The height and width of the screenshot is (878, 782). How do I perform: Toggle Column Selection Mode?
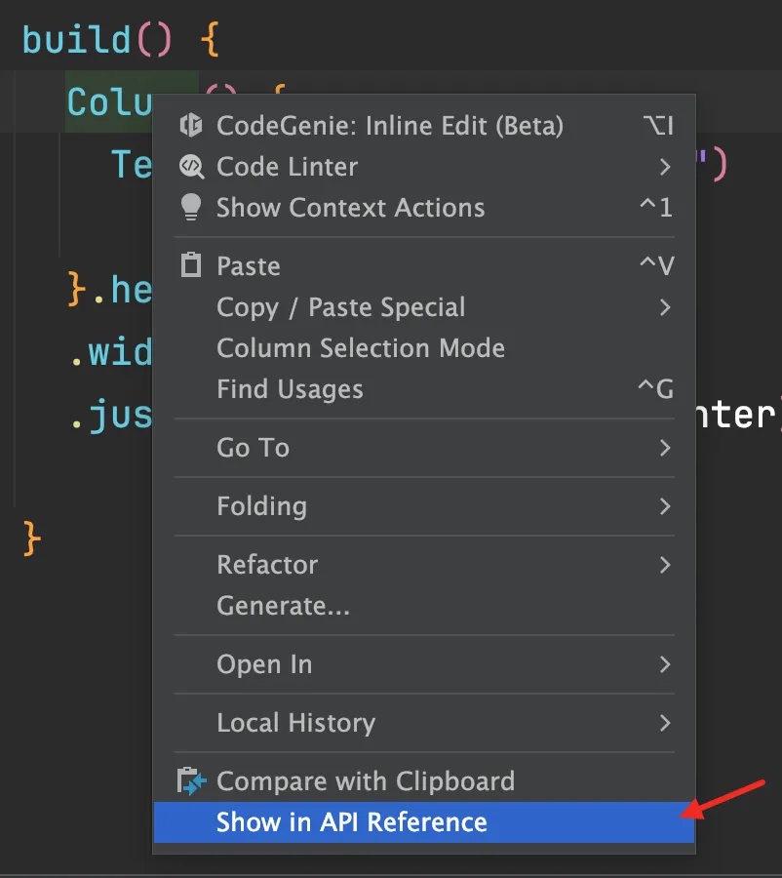pyautogui.click(x=424, y=347)
